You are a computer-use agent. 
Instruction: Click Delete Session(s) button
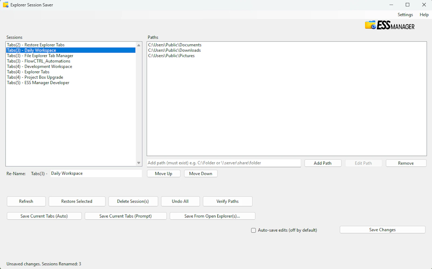(x=133, y=201)
